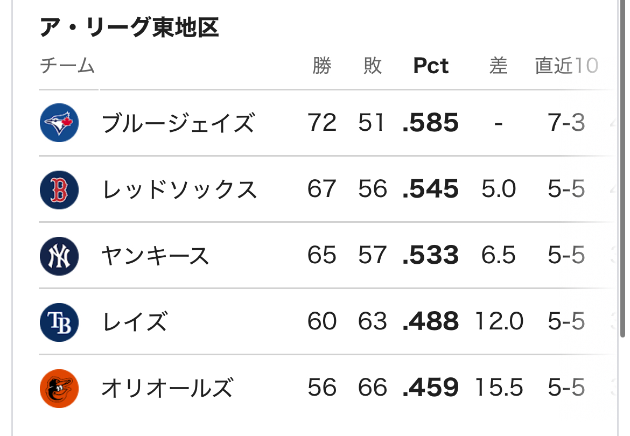Open the レッドソックス team link
Viewport: 630px width, 436px height.
click(179, 189)
